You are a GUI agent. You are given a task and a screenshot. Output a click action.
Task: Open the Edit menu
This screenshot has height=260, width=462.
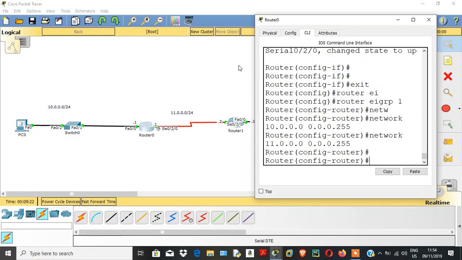pos(17,11)
